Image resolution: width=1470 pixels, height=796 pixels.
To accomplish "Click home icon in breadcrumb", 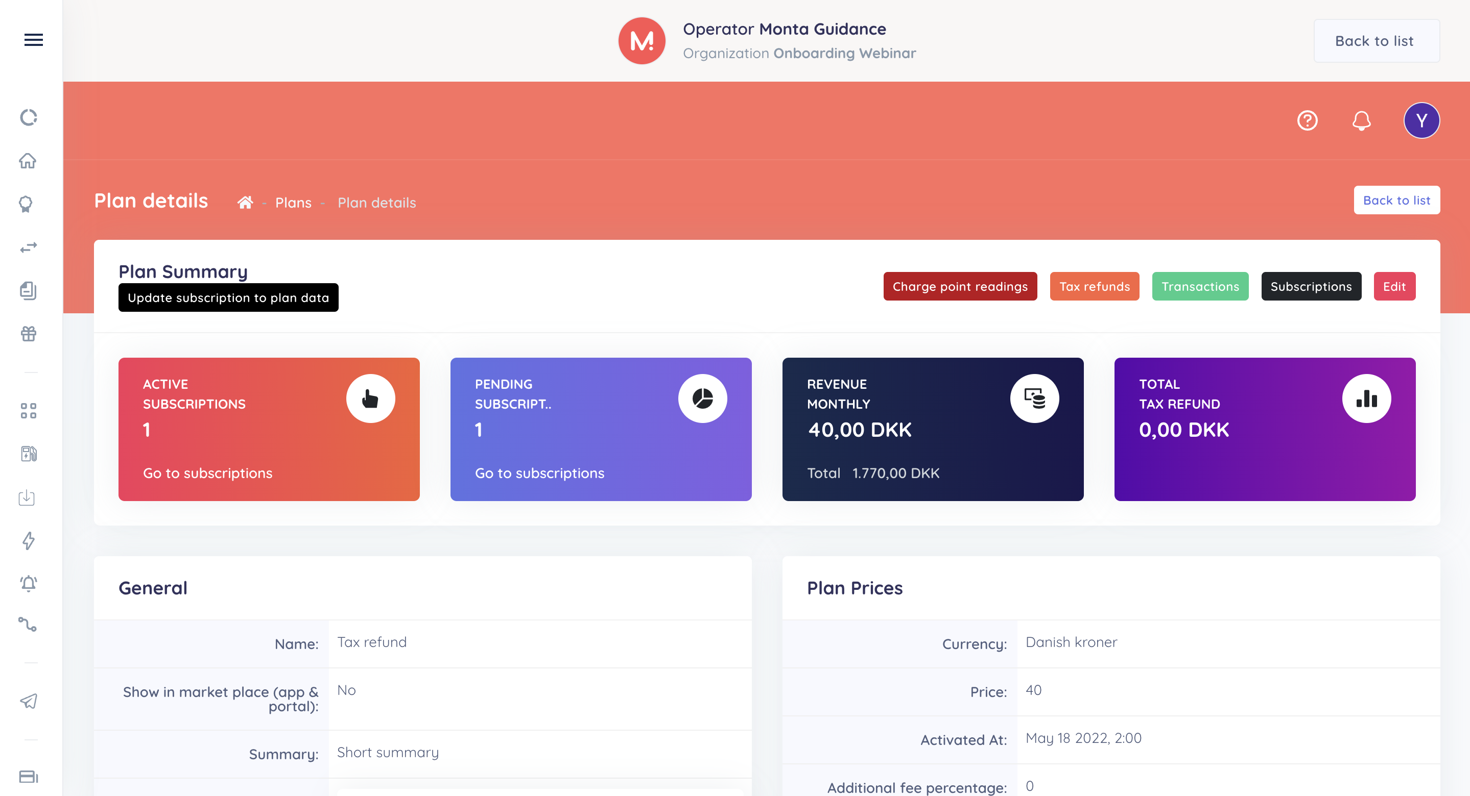I will click(245, 203).
